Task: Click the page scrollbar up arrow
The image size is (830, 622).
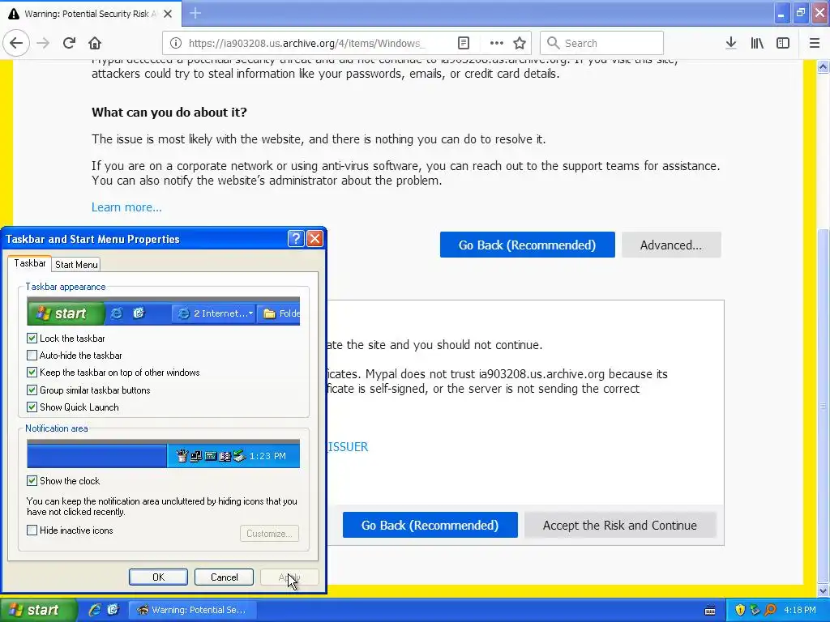Action: pyautogui.click(x=824, y=66)
